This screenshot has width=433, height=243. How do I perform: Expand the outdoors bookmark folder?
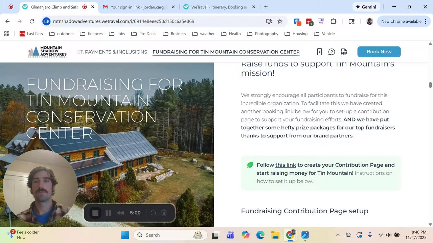tap(61, 34)
